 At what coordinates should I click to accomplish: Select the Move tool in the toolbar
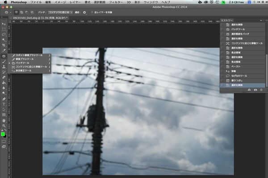point(4,24)
